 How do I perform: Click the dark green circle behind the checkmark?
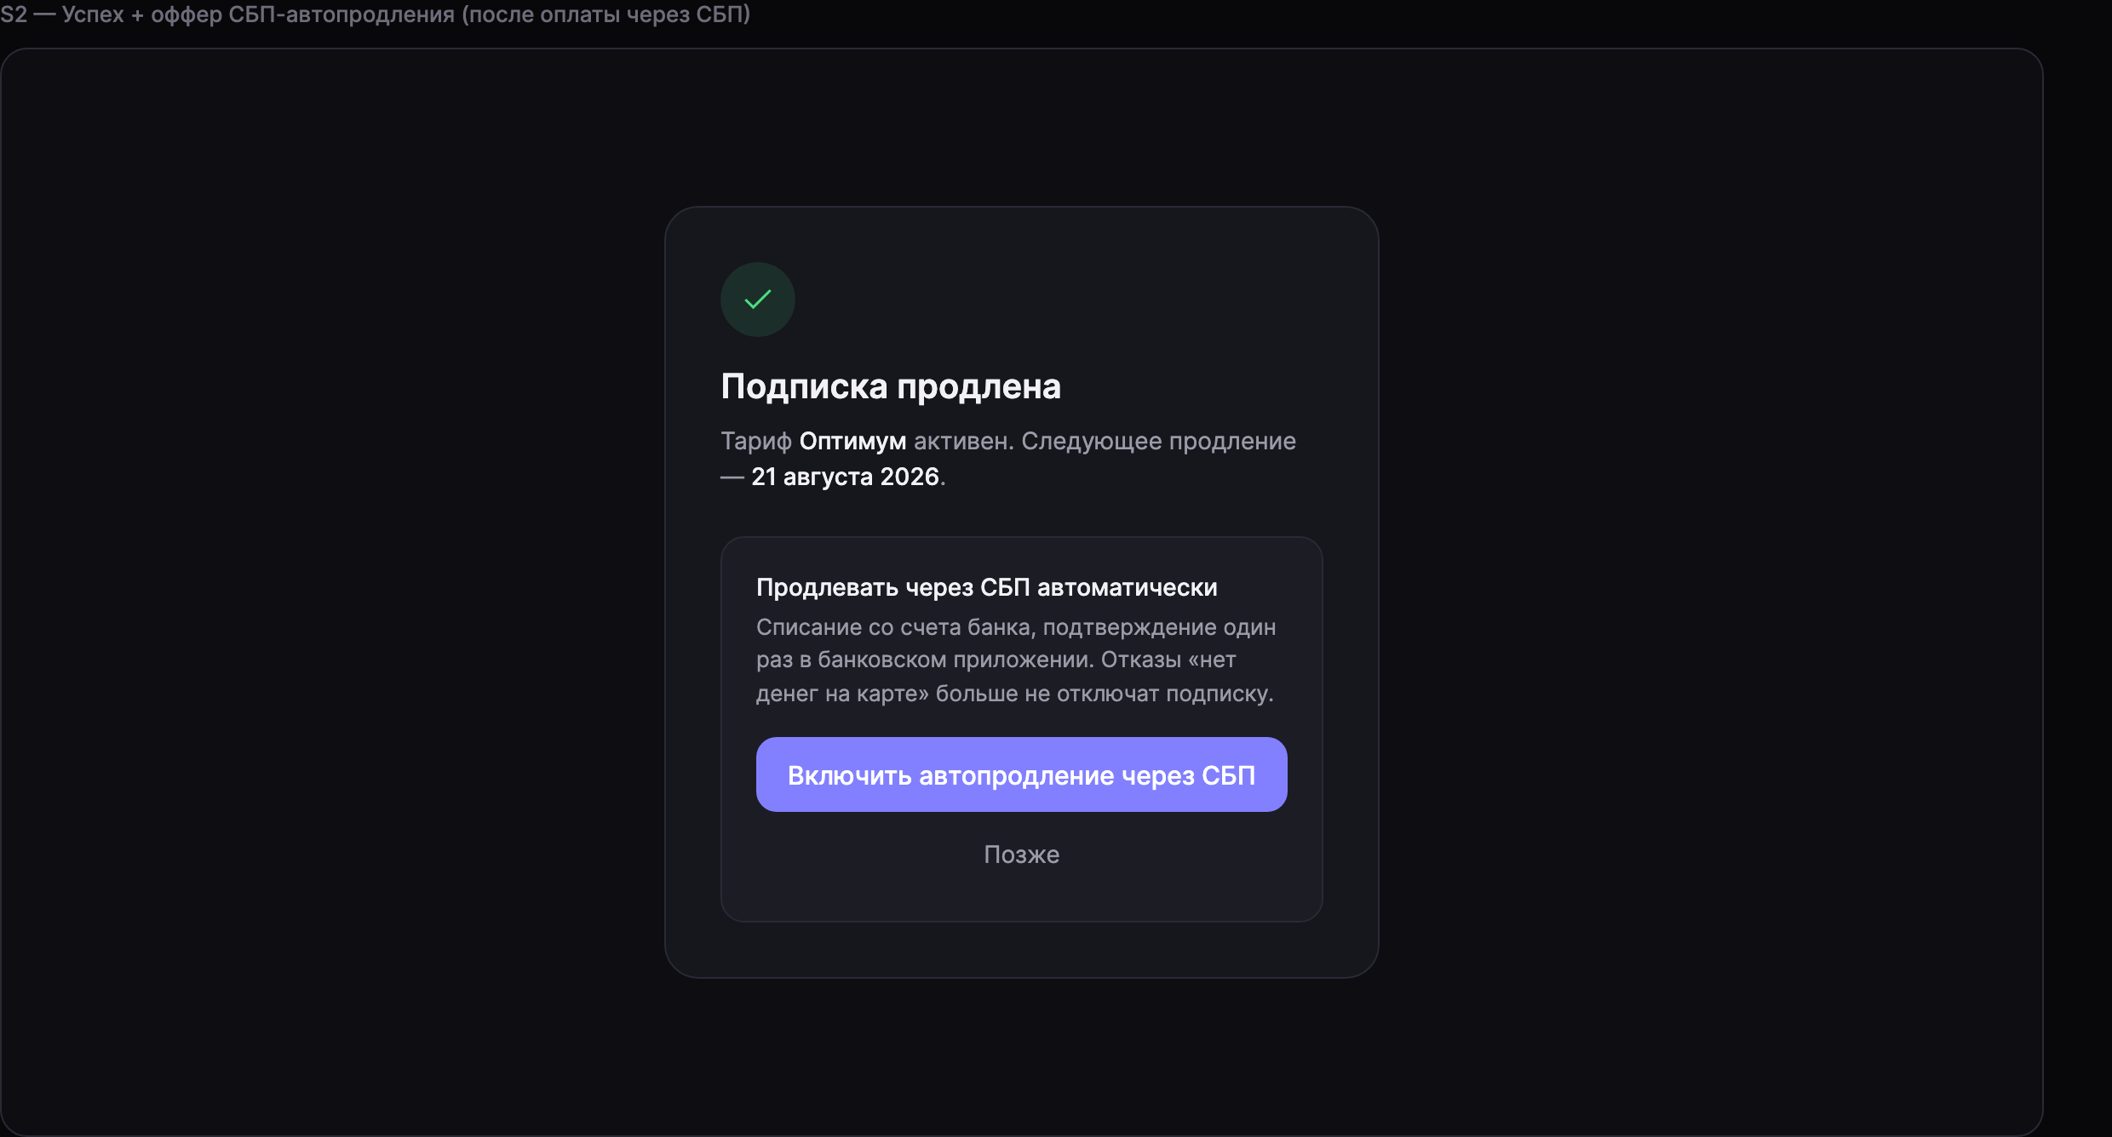pos(758,300)
